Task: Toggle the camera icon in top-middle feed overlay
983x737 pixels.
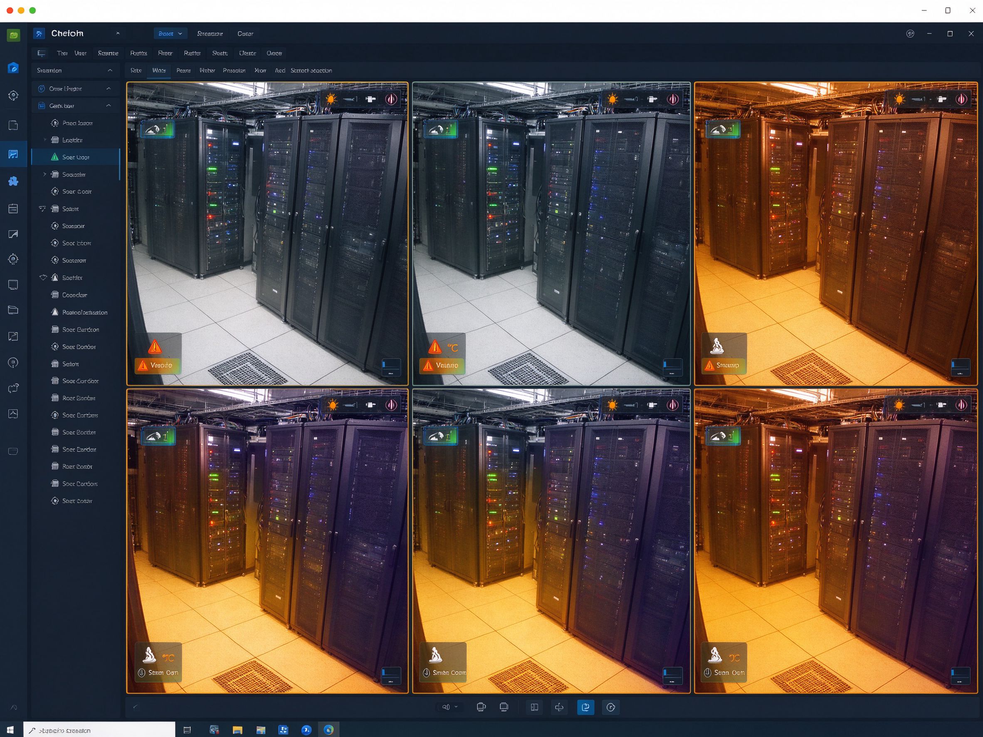Action: (x=652, y=99)
